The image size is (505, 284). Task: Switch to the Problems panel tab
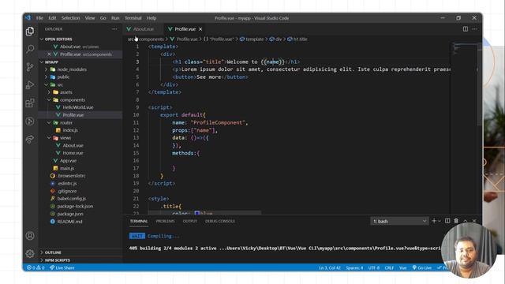tap(165, 221)
